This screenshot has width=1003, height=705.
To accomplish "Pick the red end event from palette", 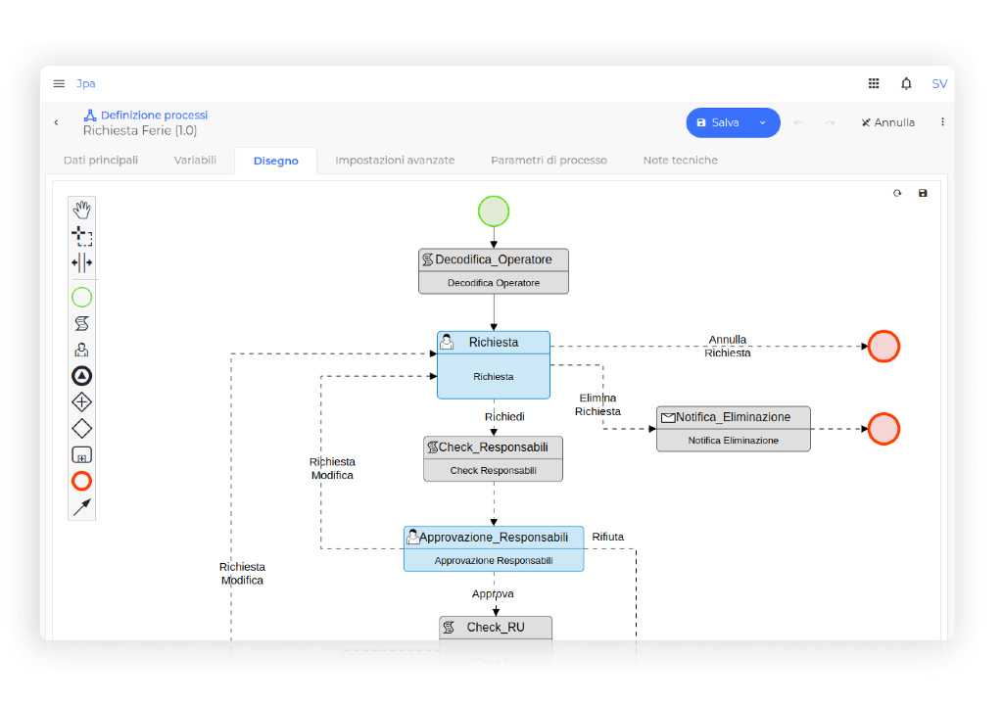I will pyautogui.click(x=82, y=481).
